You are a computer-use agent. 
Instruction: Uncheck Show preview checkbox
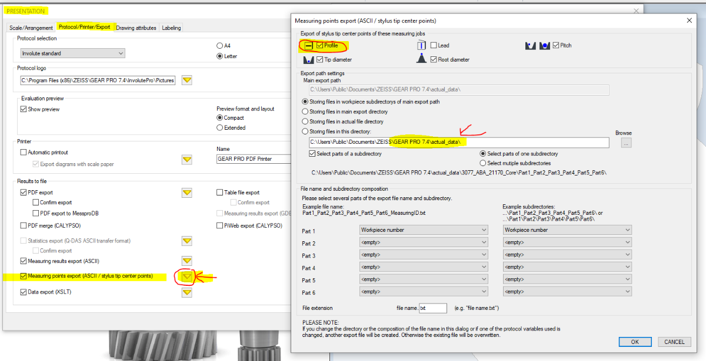coord(24,109)
